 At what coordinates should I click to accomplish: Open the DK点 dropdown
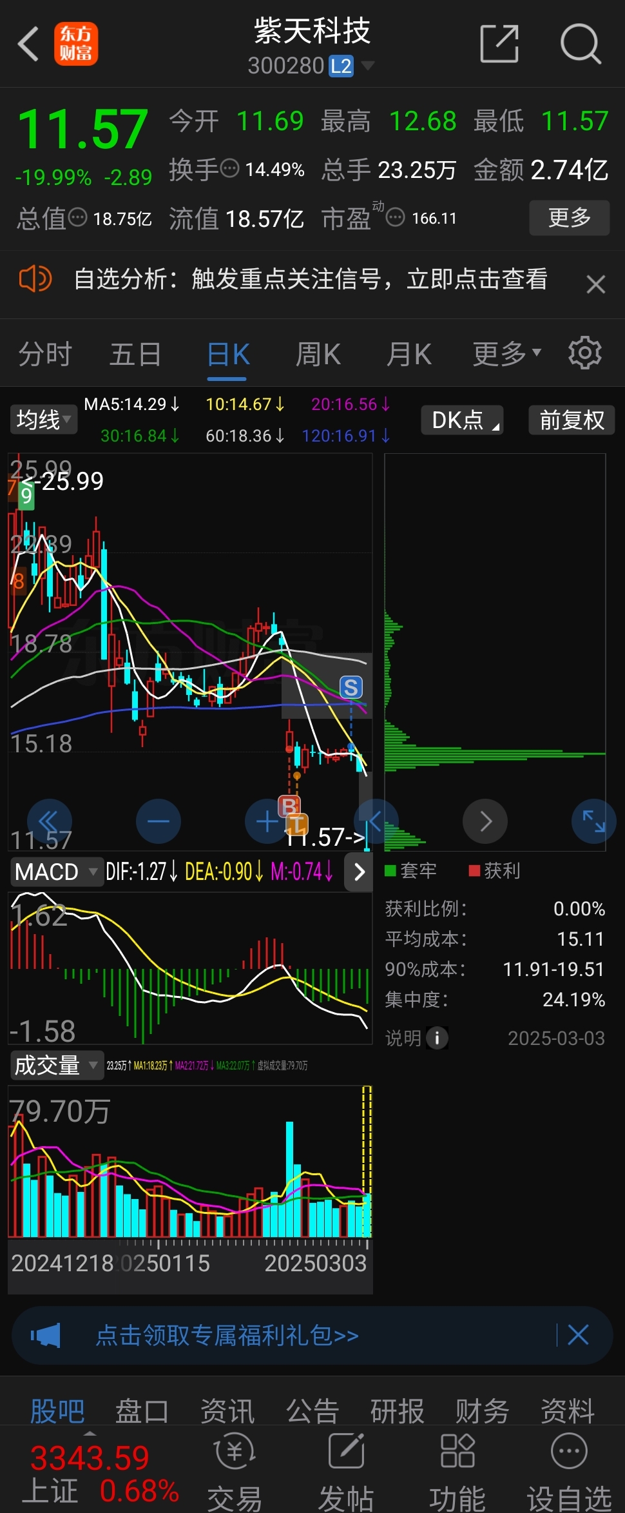[x=462, y=420]
